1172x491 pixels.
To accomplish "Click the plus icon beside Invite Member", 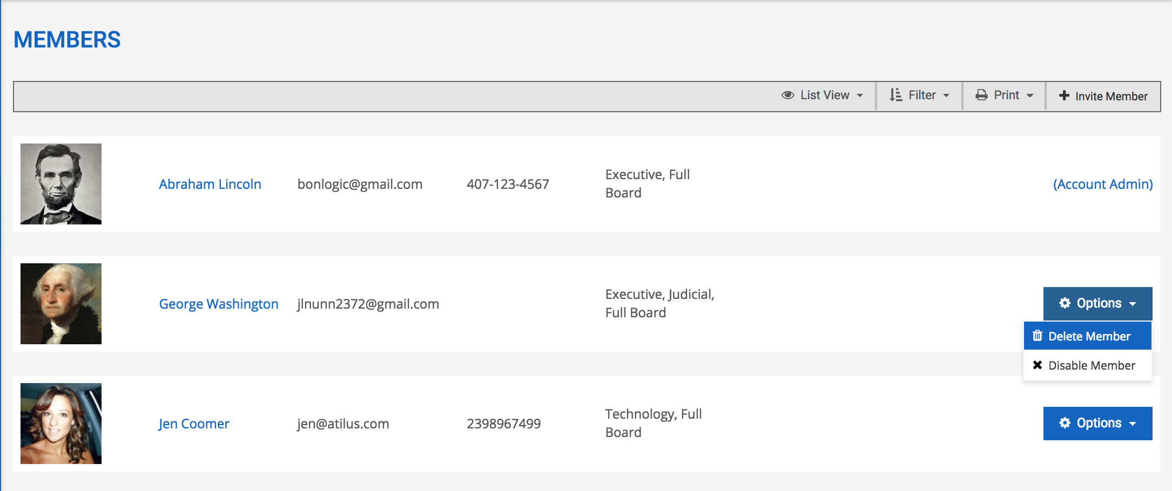I will pos(1064,96).
